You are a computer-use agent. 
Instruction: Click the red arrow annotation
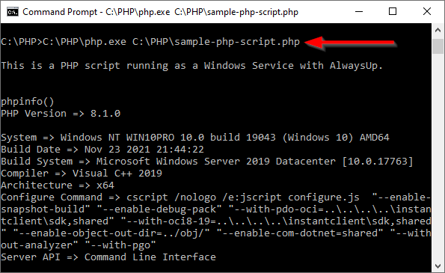pyautogui.click(x=350, y=43)
